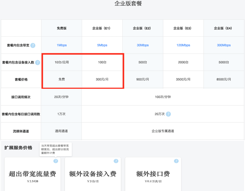Viewport: 245px width, 191px height.
Task: Click the 300元/月 price cell
Action: coord(102,79)
